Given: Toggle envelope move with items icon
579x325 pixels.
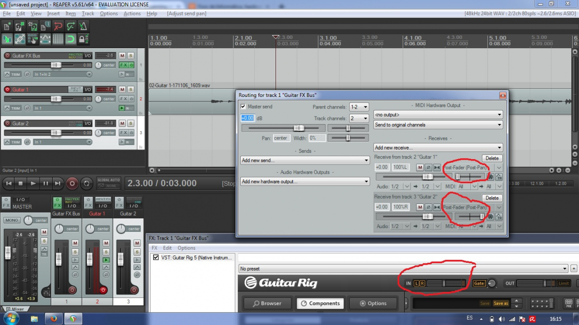Looking at the screenshot, I should coord(45,39).
